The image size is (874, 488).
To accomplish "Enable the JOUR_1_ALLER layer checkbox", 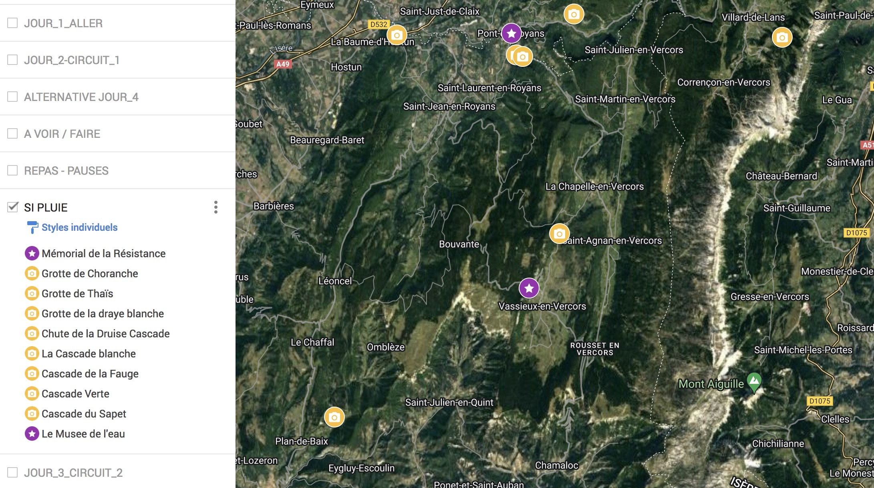I will 13,23.
